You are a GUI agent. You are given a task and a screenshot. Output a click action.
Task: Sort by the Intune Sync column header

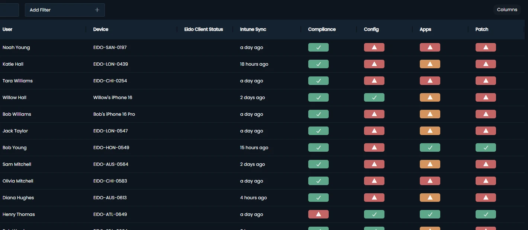(x=253, y=29)
